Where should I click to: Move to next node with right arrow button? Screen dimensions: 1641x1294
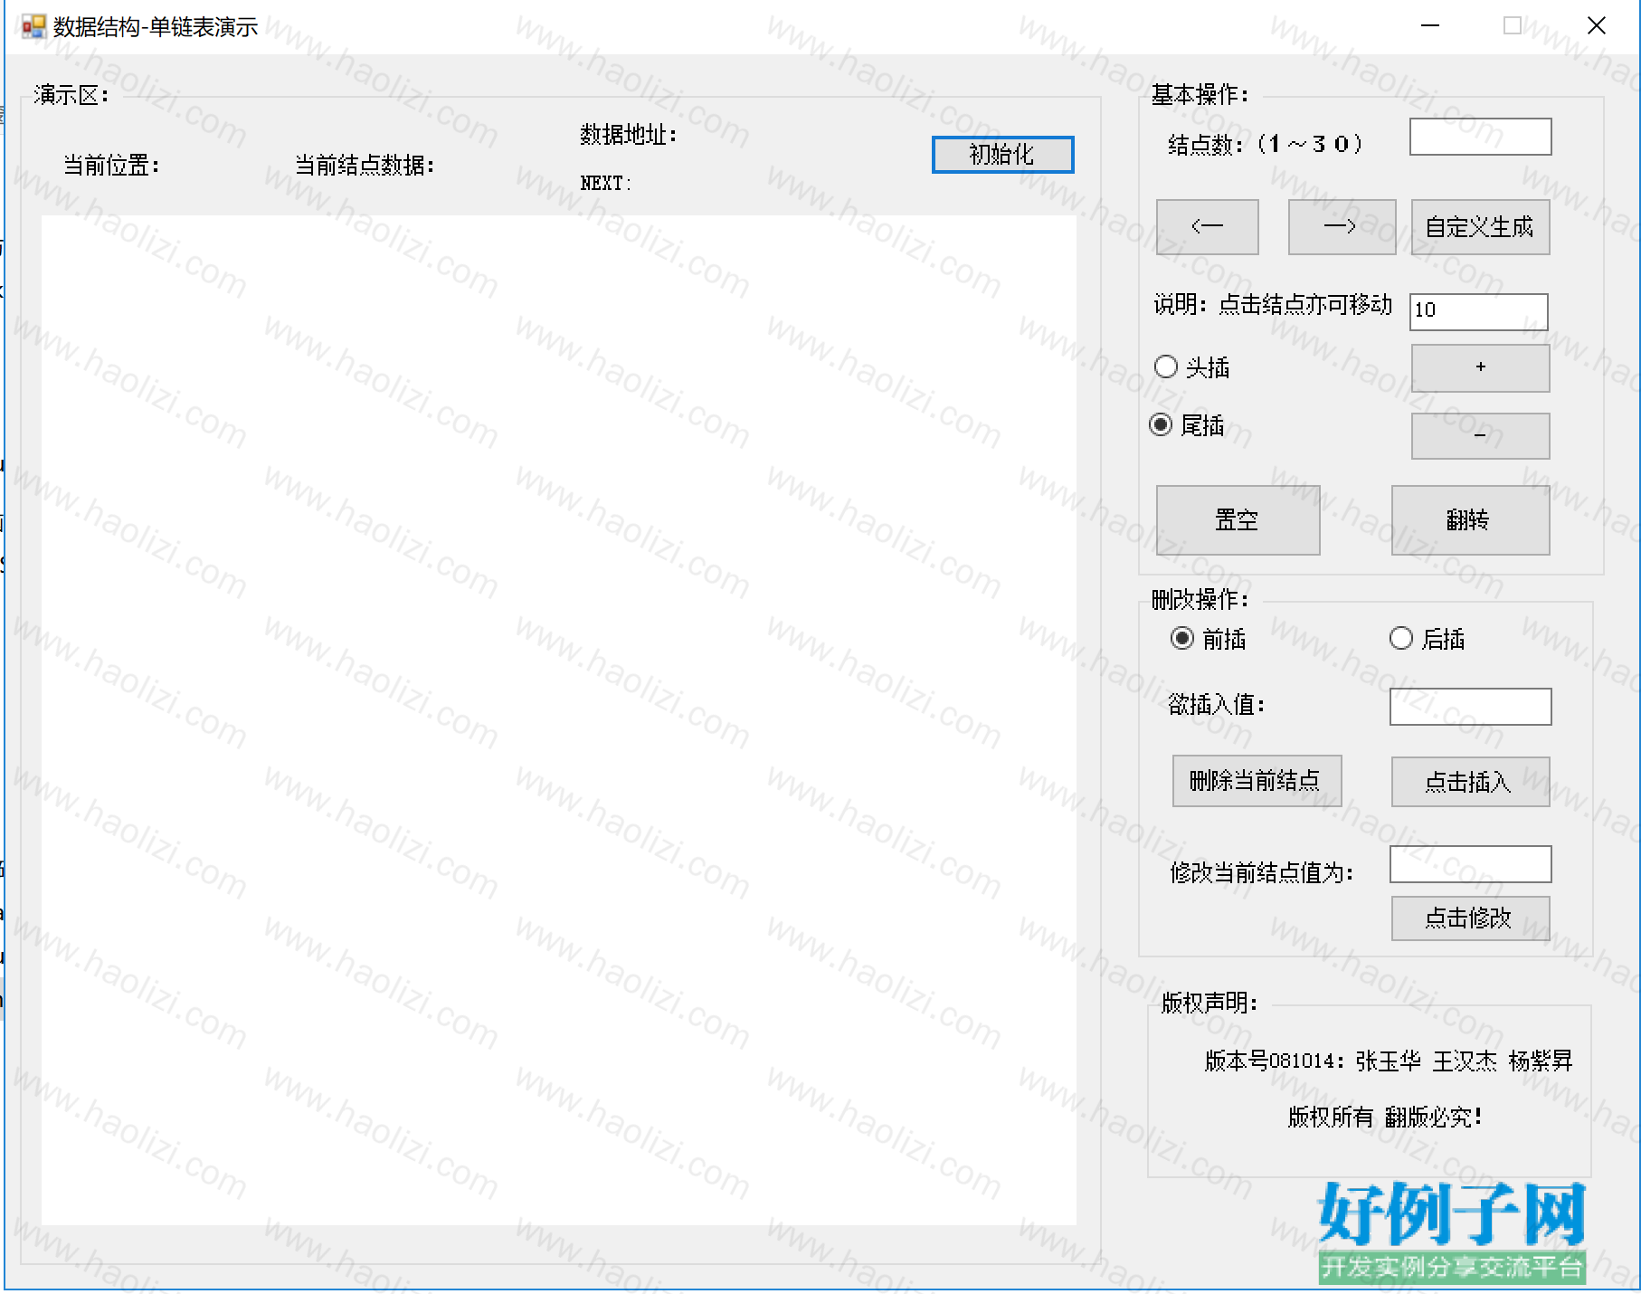[x=1341, y=226]
